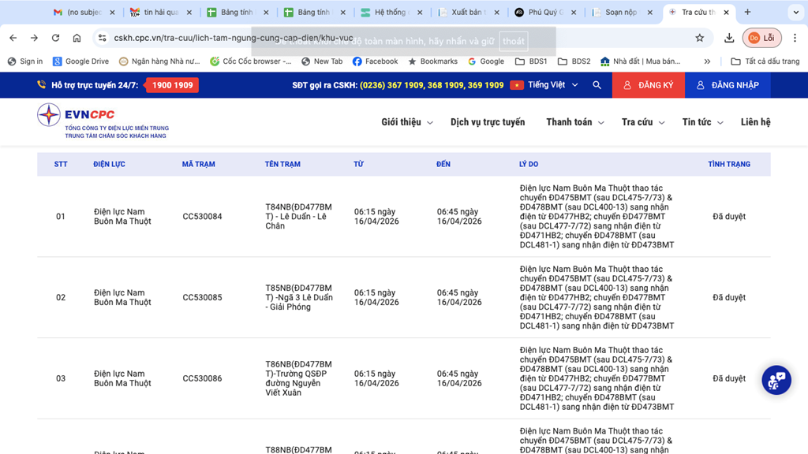
Task: Click the website search magnifier icon
Action: [597, 85]
